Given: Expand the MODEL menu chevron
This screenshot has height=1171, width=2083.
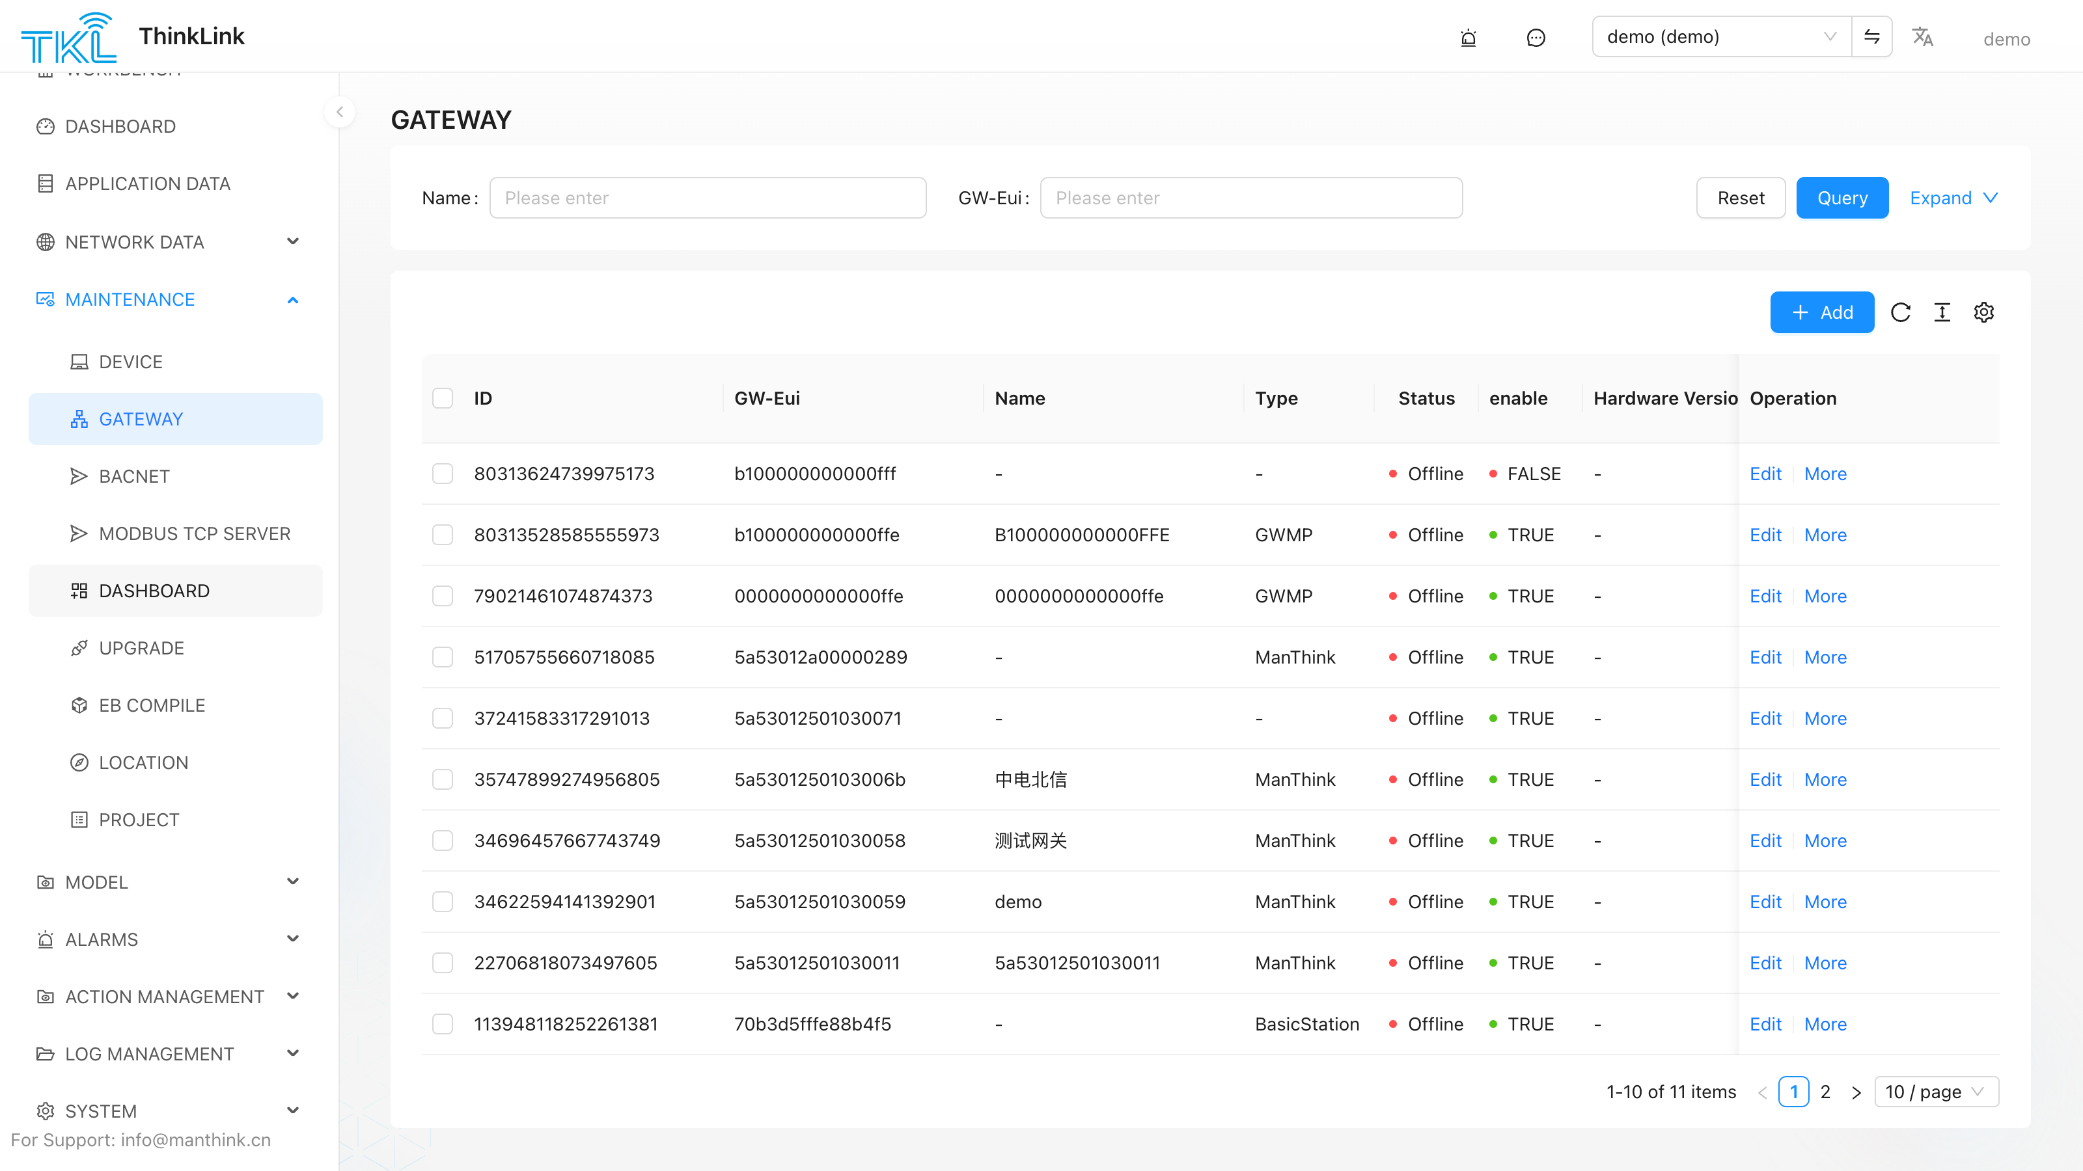Looking at the screenshot, I should 293,882.
